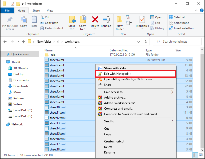Switch to the View ribbon tab
205x159 pixels.
pyautogui.click(x=50, y=11)
